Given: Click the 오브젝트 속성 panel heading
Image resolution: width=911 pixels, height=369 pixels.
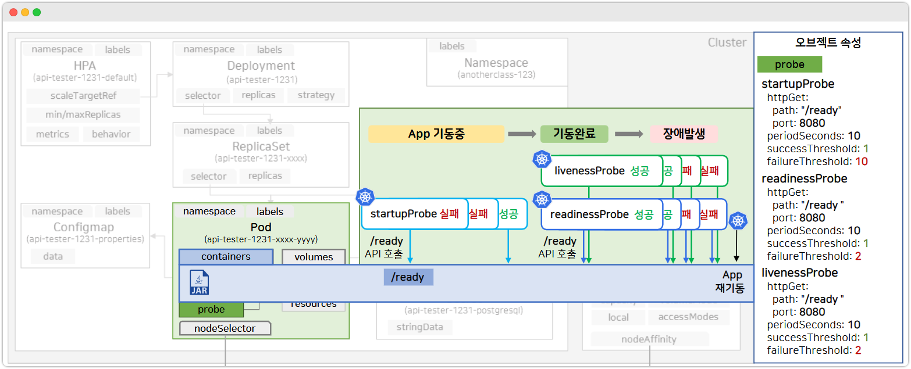Looking at the screenshot, I should pos(828,42).
